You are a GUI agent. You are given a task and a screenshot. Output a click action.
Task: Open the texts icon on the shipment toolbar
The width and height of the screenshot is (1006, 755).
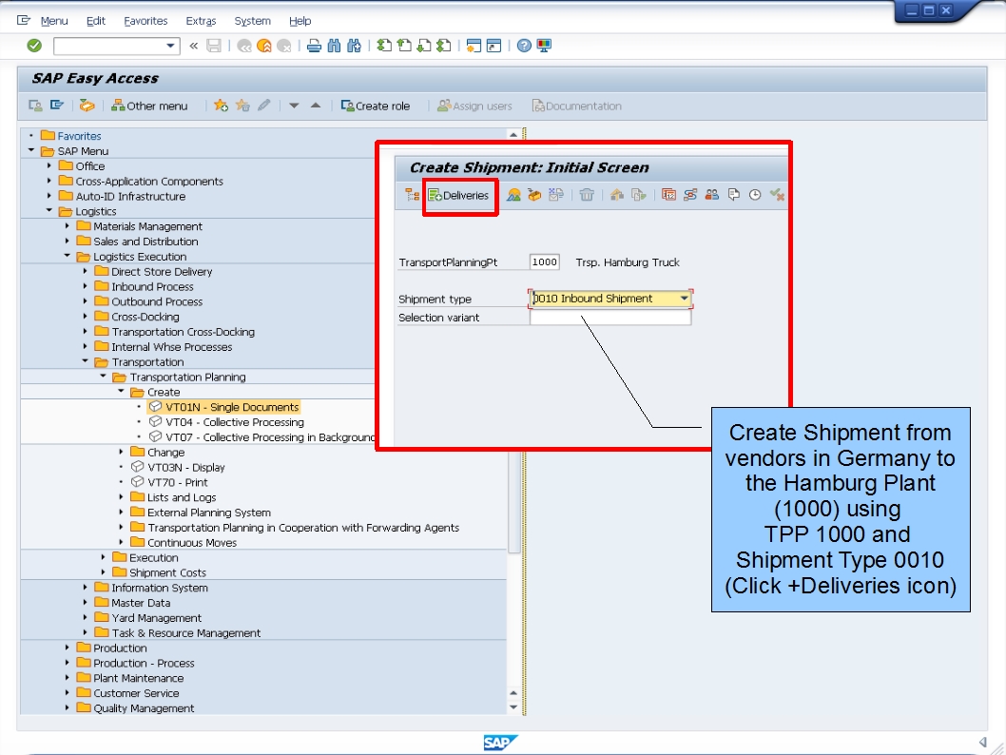733,194
